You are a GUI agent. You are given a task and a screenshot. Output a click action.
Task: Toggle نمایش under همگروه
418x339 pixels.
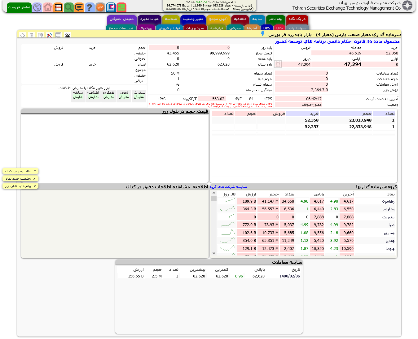click(x=108, y=97)
